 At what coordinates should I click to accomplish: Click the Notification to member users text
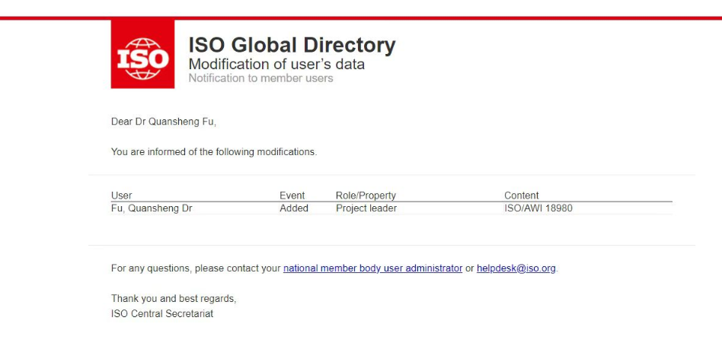click(x=260, y=78)
